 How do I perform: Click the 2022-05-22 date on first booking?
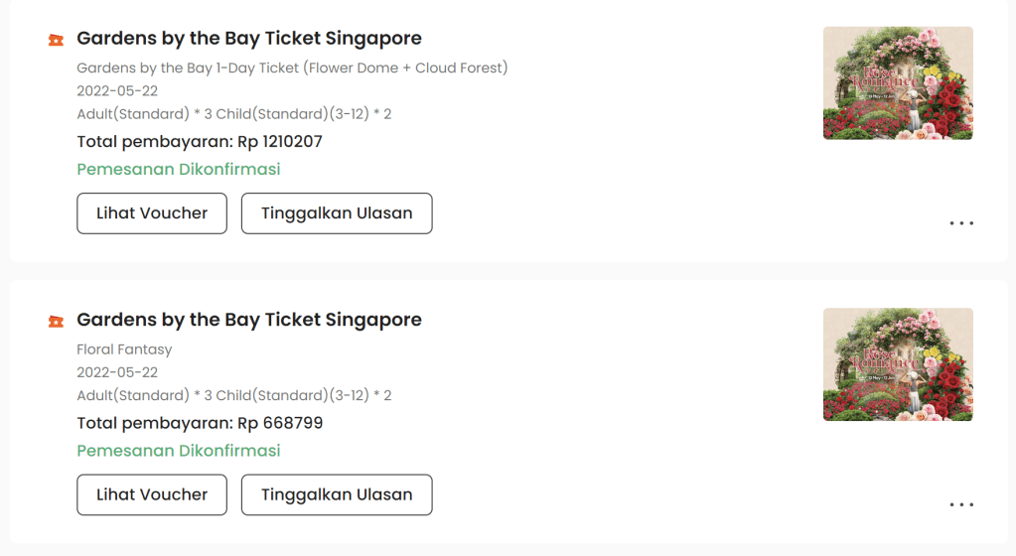click(x=117, y=91)
